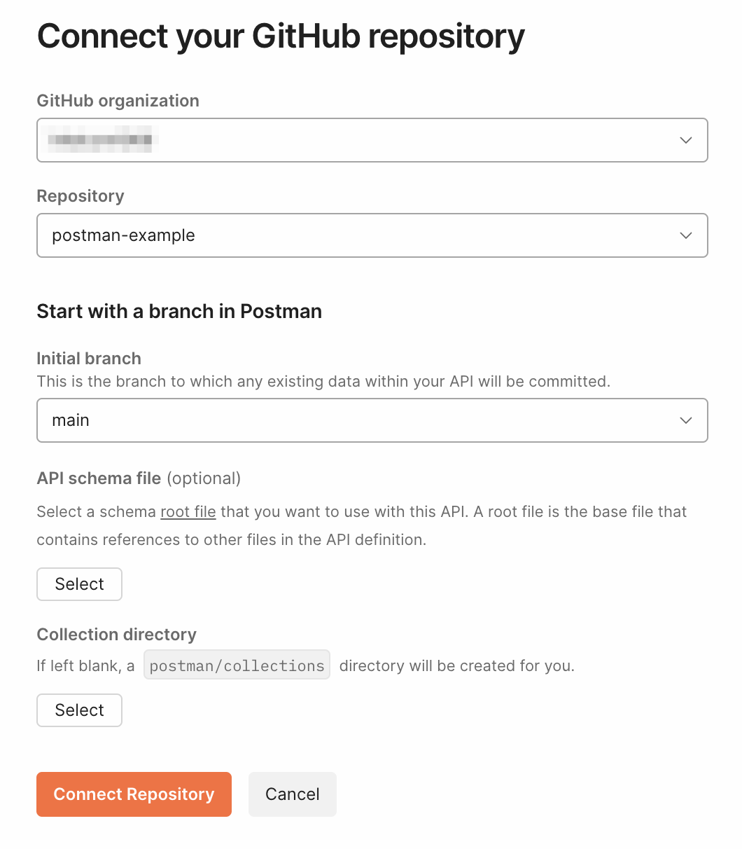Screen dimensions: 742x849
Task: Follow the "root file" link
Action: click(x=188, y=511)
